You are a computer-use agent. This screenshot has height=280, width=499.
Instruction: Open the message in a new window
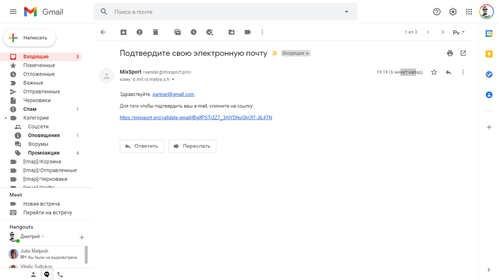point(463,53)
